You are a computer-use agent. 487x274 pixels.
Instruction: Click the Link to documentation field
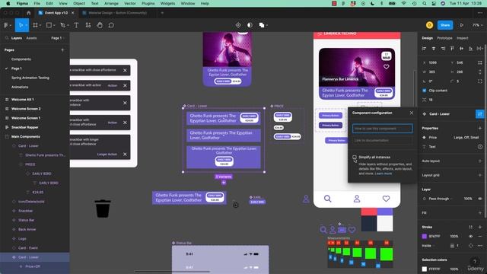point(382,140)
